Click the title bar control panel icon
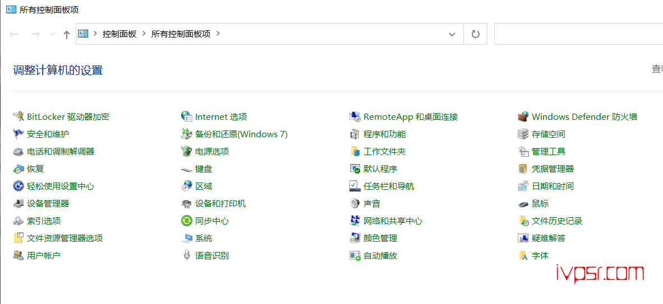 [x=11, y=10]
